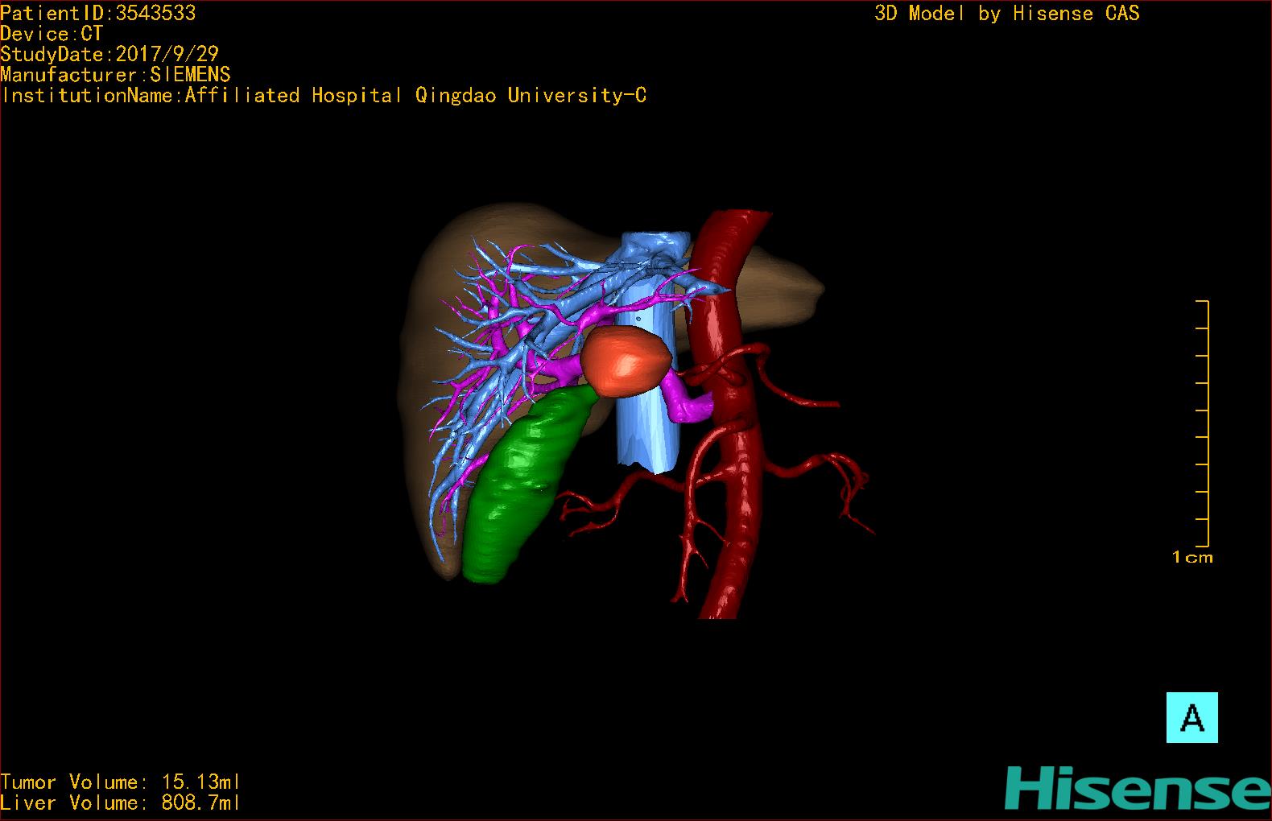Image resolution: width=1272 pixels, height=821 pixels.
Task: Click the "Manufacturer:SIEMENS" line
Action: point(116,75)
